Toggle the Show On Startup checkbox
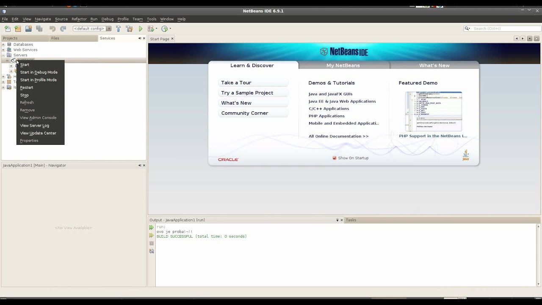Screen dimensions: 542x305 coord(335,158)
